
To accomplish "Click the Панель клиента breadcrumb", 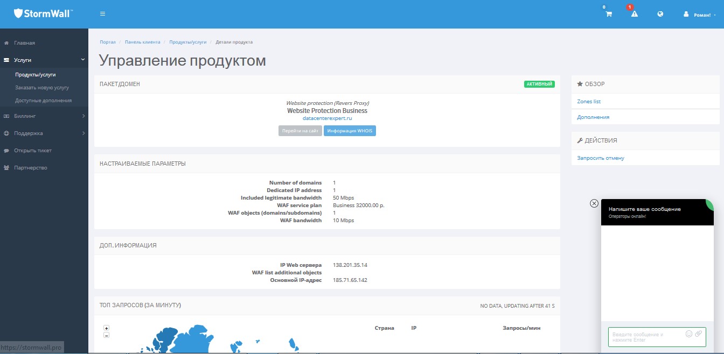I will [x=143, y=42].
